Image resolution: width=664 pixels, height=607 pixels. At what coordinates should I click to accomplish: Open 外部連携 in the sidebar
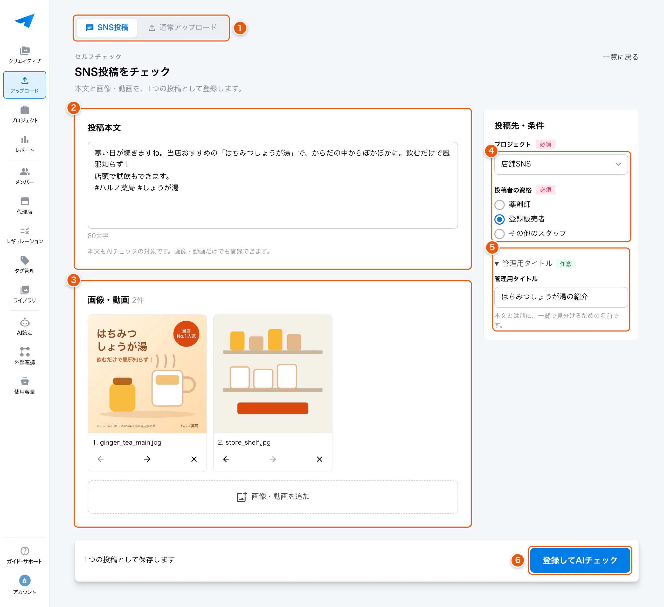click(25, 356)
